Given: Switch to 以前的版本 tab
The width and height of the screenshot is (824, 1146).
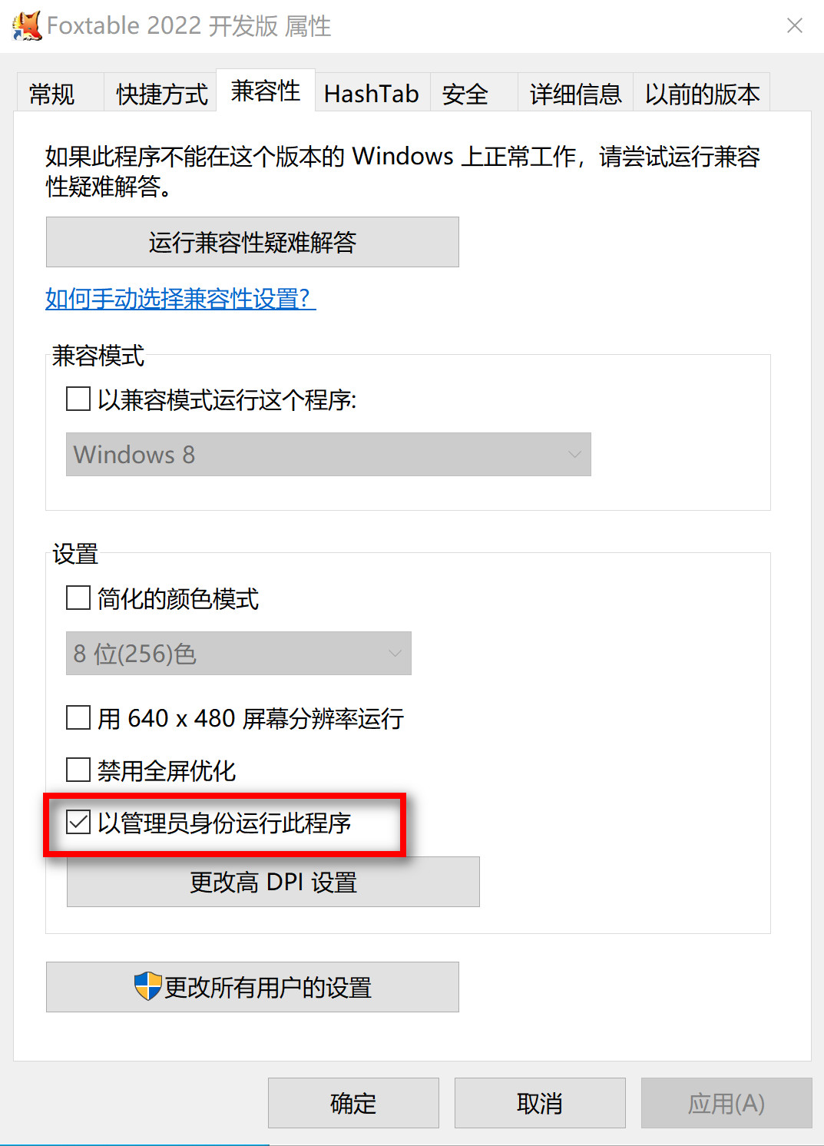Looking at the screenshot, I should (703, 94).
